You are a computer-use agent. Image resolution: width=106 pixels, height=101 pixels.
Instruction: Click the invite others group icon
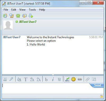tap(5, 16)
